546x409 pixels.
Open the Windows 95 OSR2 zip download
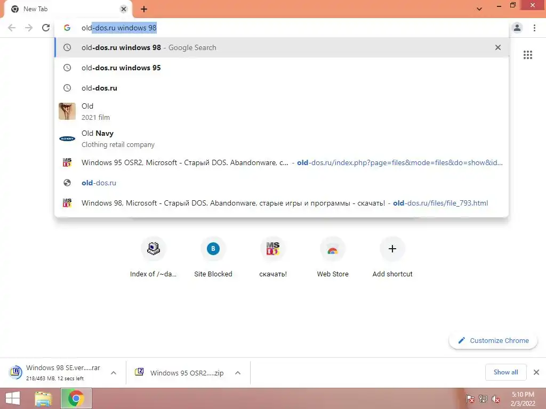(x=179, y=373)
